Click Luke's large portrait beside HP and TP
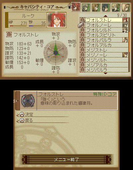This screenshot has width=133, height=170. click(57, 20)
